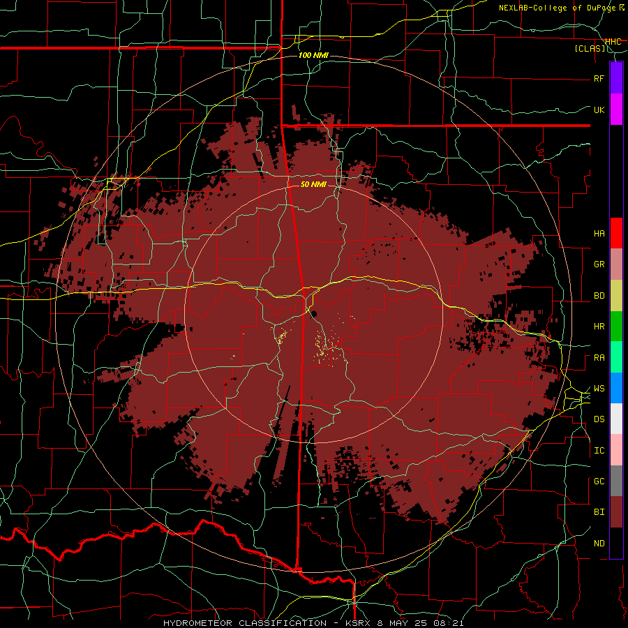Select the DS white legend swatch

coord(616,419)
